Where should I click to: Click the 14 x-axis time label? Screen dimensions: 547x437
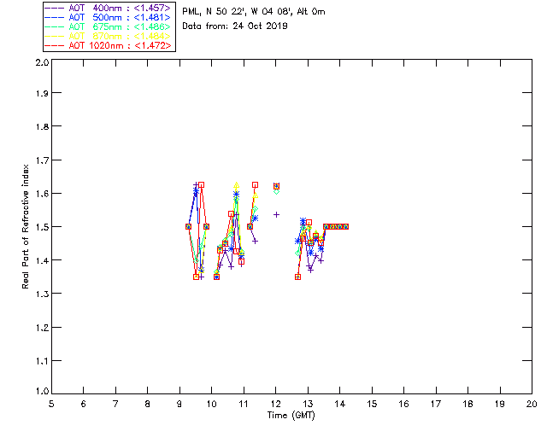340,404
